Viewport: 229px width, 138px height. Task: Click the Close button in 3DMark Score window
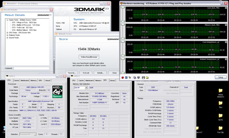click(x=114, y=73)
